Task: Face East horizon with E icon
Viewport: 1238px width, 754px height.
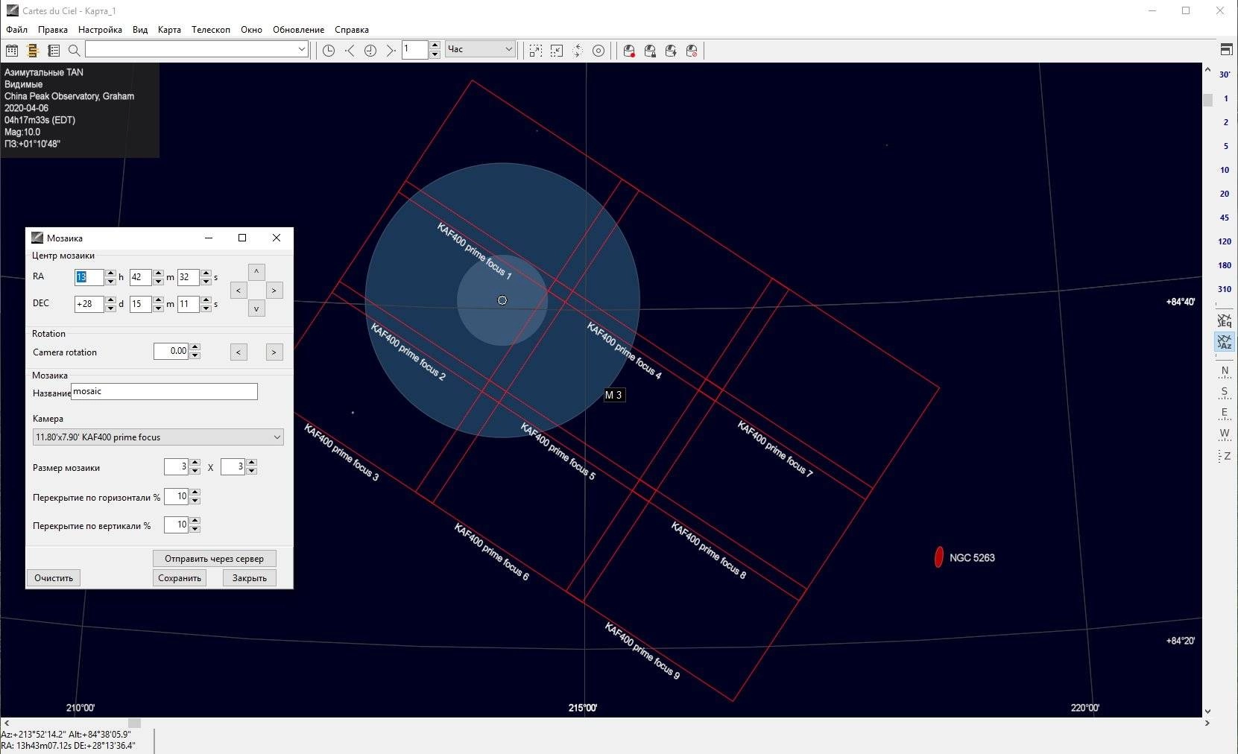Action: 1225,413
